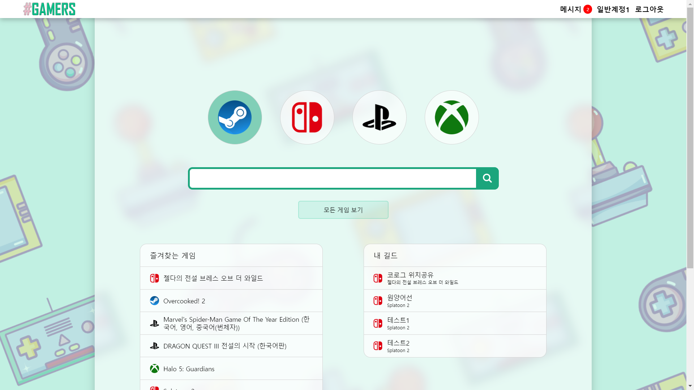Click the 모든 게임 보기 button

[x=343, y=209]
